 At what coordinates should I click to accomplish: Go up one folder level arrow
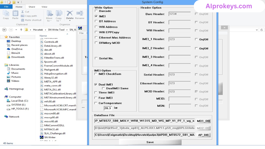(x=21, y=30)
